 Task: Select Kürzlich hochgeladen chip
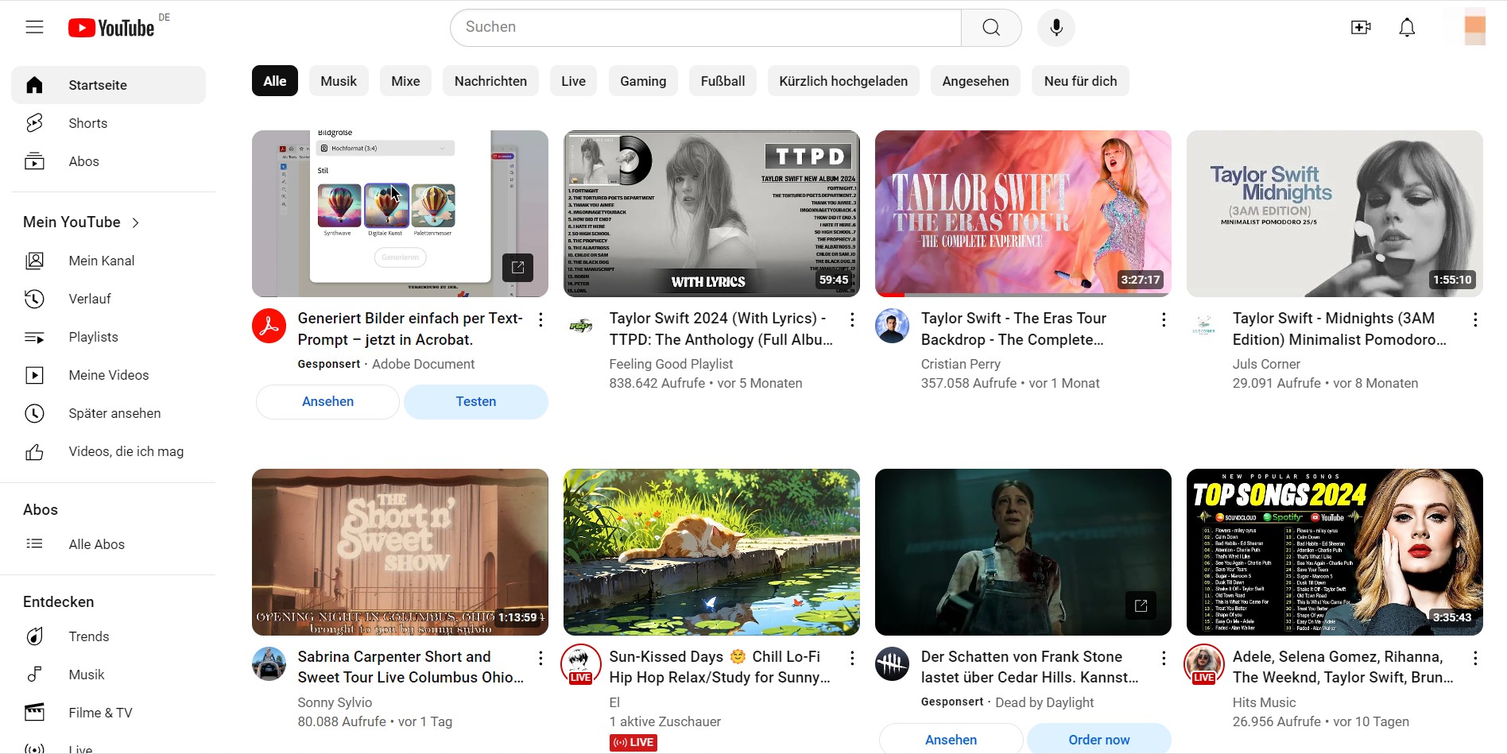[843, 81]
